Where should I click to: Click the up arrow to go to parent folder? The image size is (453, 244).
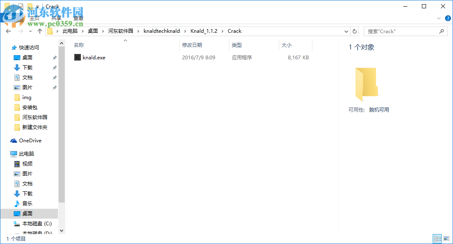(x=39, y=31)
